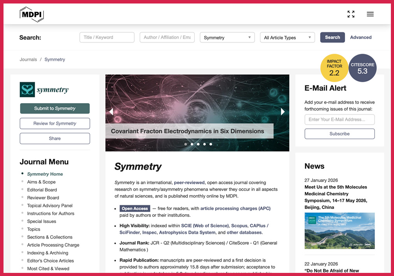Image resolution: width=394 pixels, height=276 pixels.
Task: Open Aims & Scope menu item
Action: [x=41, y=182]
